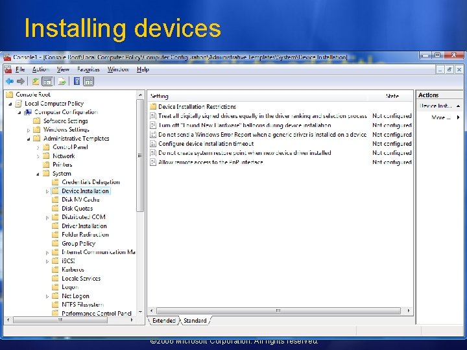Screen dimensions: 467x350
Task: Open the Window menu
Action: pyautogui.click(x=118, y=69)
